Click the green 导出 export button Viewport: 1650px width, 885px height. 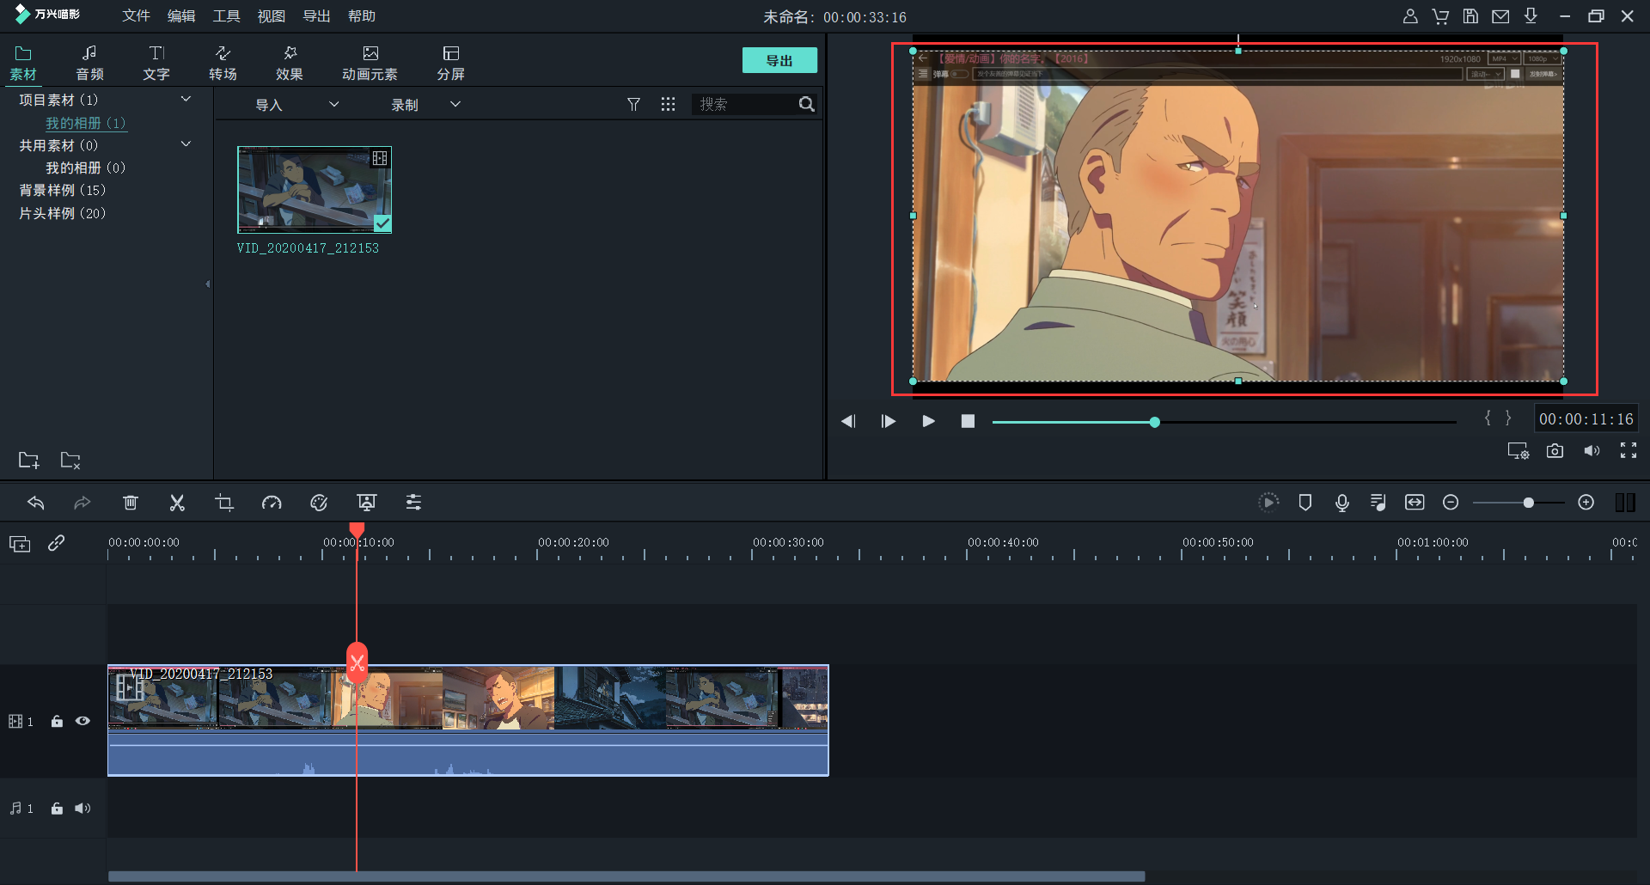(779, 61)
